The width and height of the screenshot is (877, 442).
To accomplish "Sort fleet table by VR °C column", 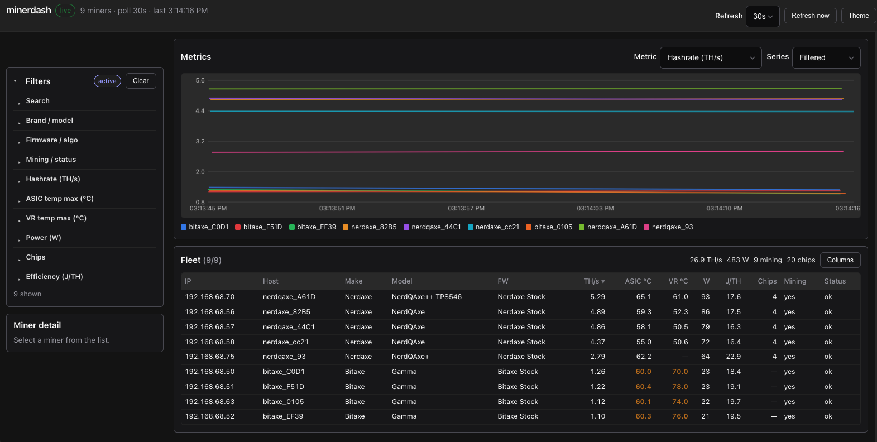I will pyautogui.click(x=678, y=281).
